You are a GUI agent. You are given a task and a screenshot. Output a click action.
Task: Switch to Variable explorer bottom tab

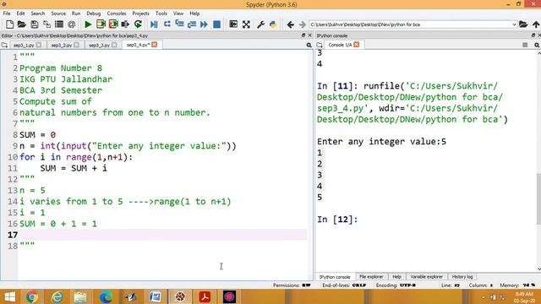(x=426, y=277)
